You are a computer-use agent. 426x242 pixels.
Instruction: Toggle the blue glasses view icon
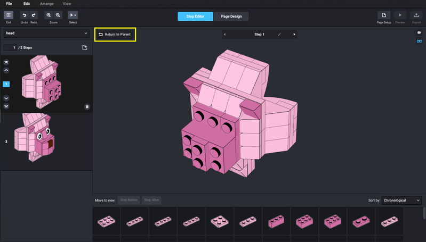(419, 41)
